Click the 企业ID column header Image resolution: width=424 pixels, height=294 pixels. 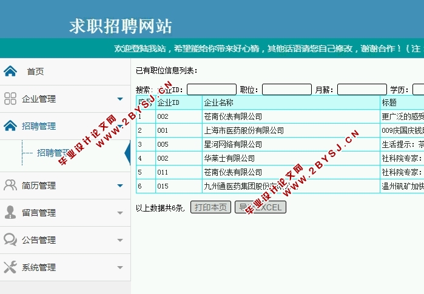point(179,102)
